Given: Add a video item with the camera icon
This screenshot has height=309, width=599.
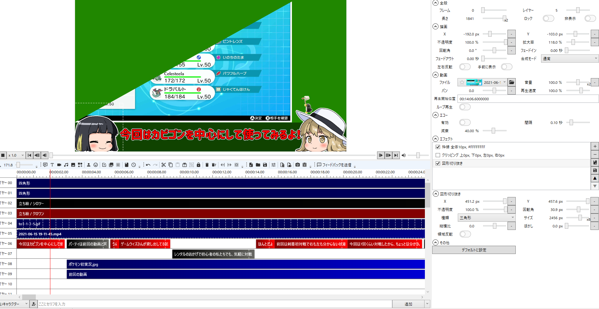Looking at the screenshot, I should tap(59, 165).
